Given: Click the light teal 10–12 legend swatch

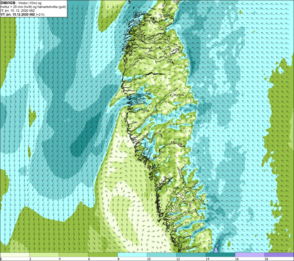Looking at the screenshot, I should 162,255.
